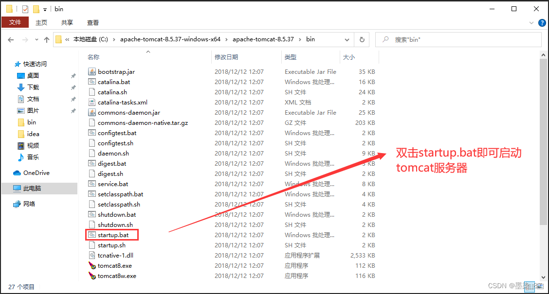
Task: Click the tcnative-1.dll file icon
Action: [x=91, y=255]
